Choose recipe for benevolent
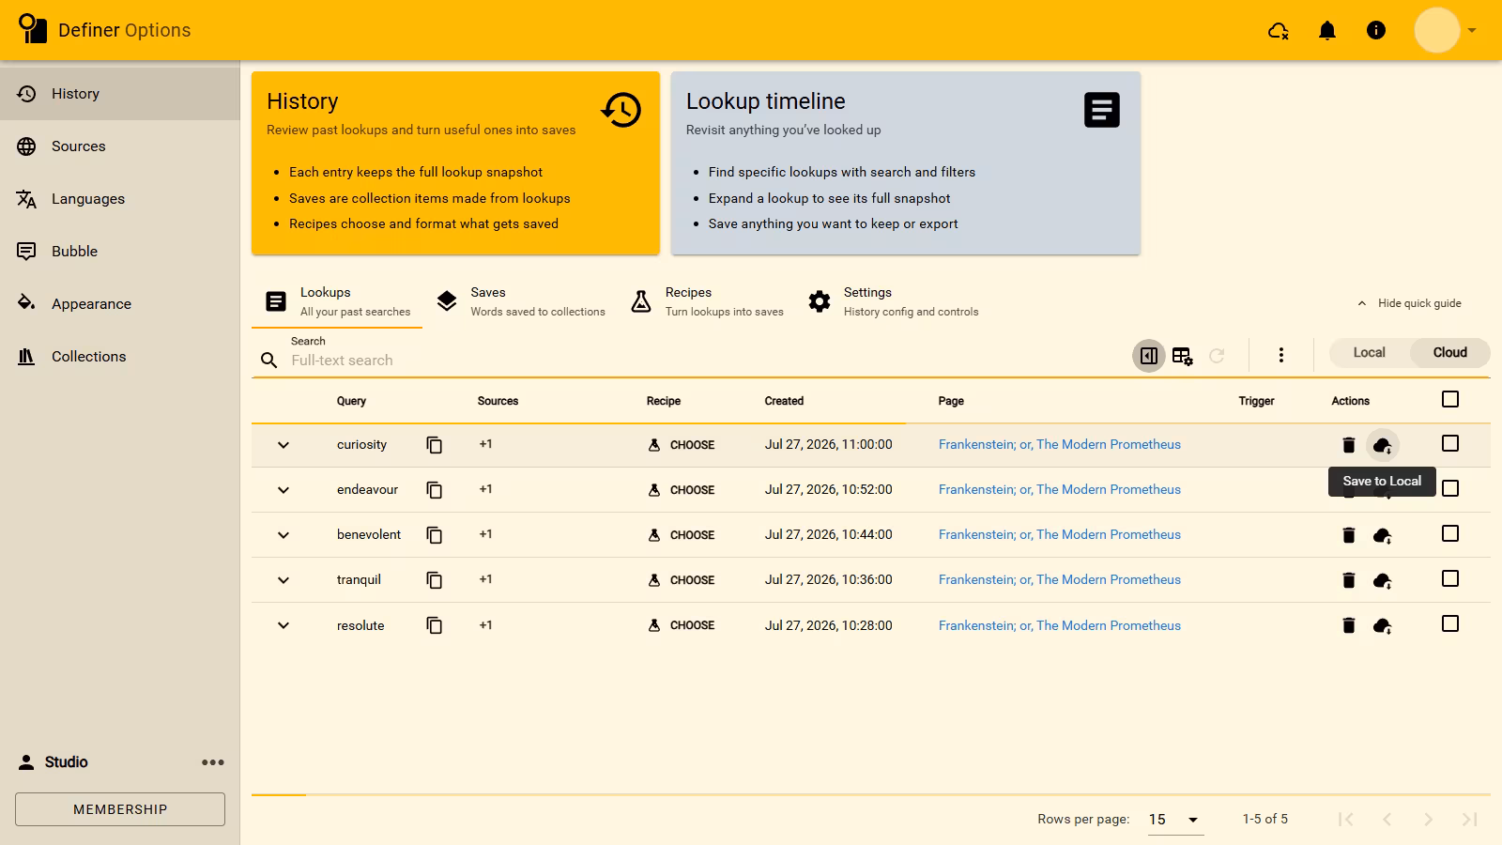The width and height of the screenshot is (1502, 845). (682, 535)
